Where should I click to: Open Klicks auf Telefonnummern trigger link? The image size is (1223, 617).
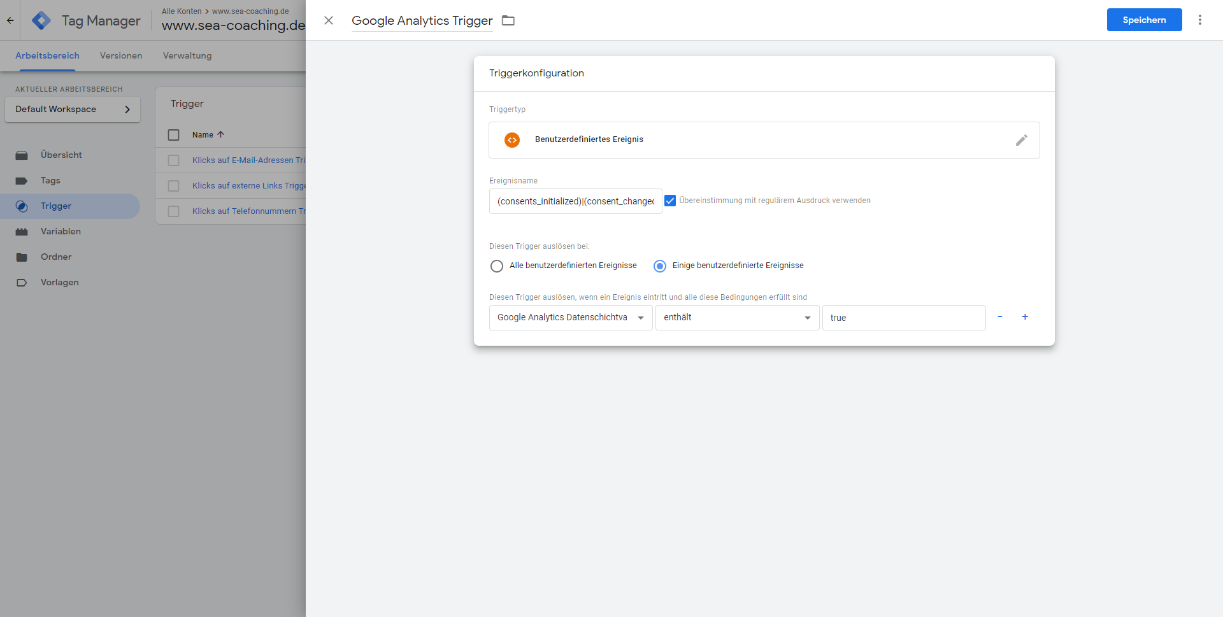click(248, 211)
